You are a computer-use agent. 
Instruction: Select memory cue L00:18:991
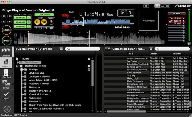pos(175,18)
